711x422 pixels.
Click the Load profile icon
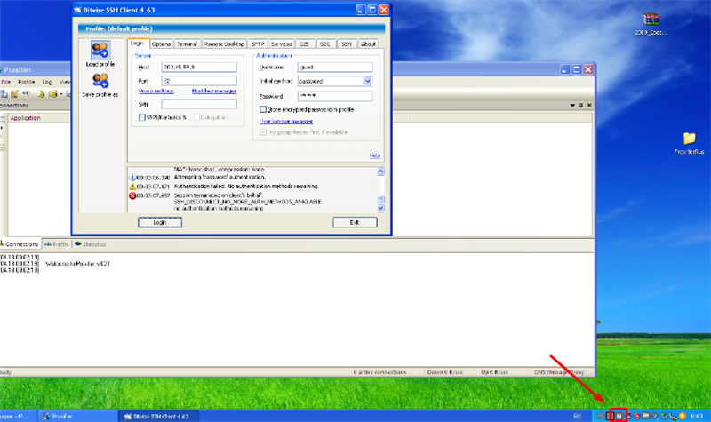[x=100, y=50]
